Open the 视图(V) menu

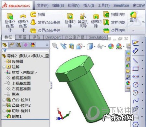[x=74, y=5]
